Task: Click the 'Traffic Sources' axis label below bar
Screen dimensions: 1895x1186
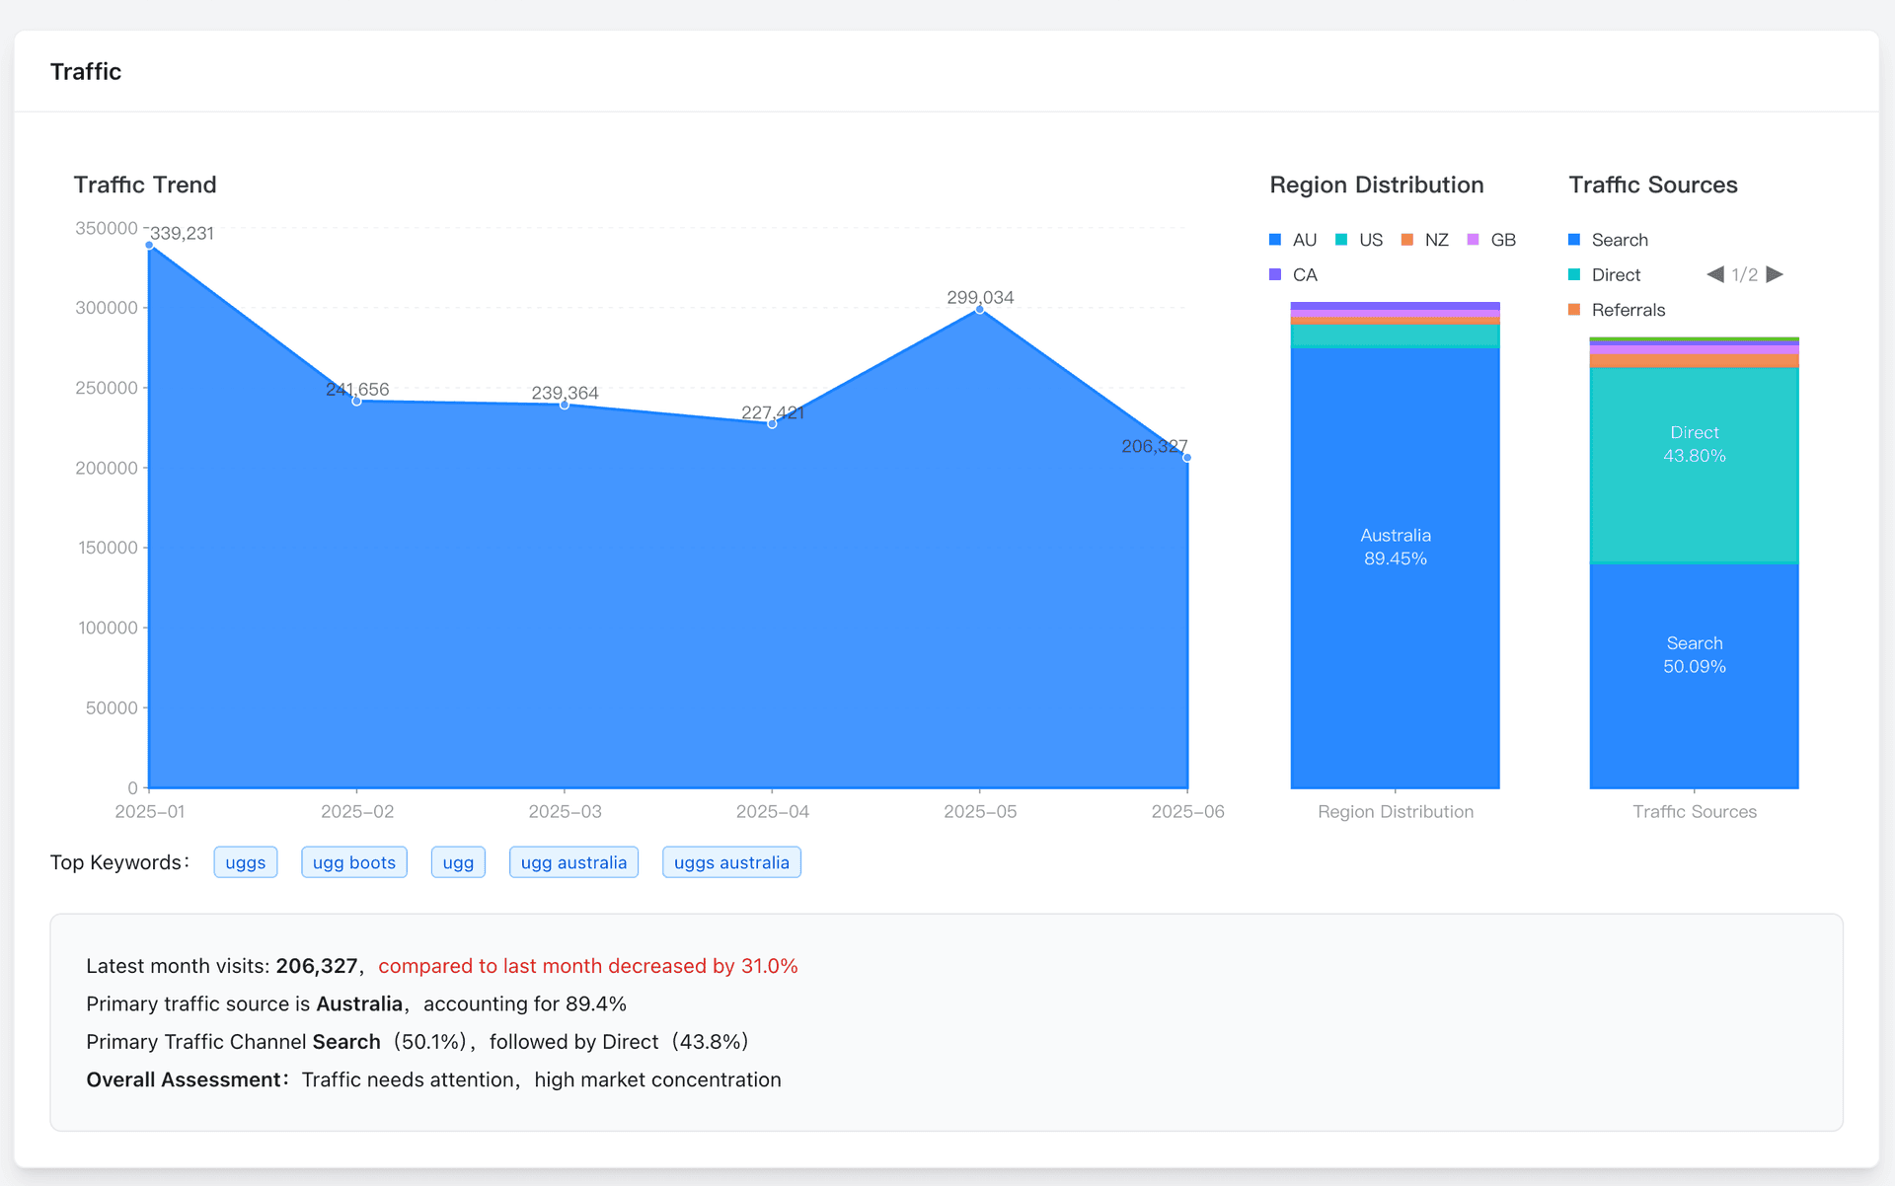Action: 1695,812
